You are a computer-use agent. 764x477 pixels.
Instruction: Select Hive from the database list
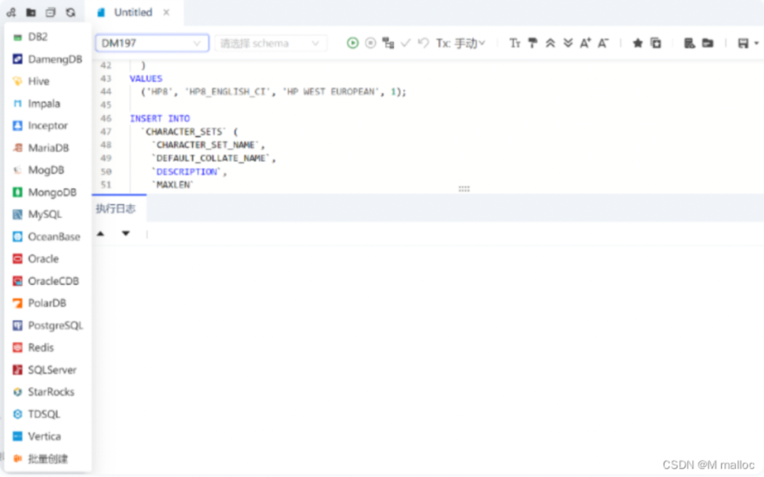[48, 81]
